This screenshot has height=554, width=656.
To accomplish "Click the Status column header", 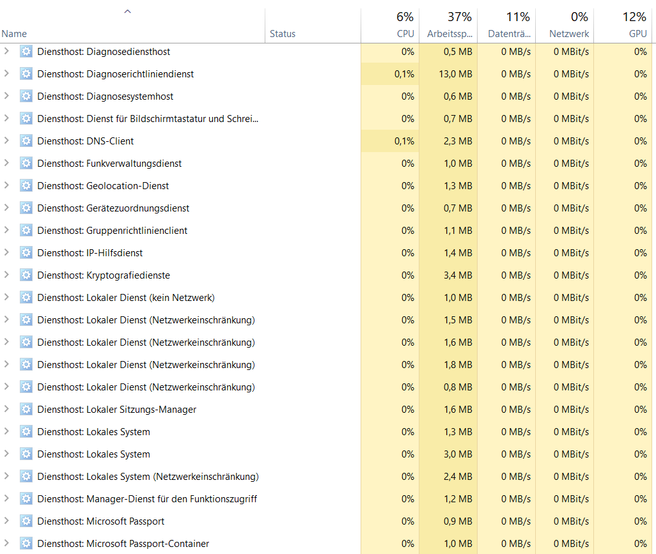I will point(313,25).
